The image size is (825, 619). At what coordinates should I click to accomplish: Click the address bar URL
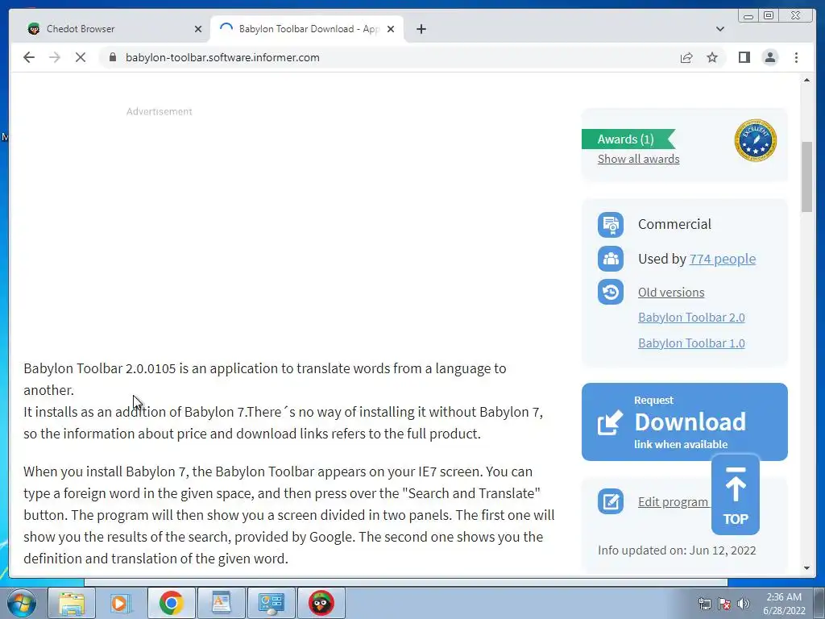[222, 57]
